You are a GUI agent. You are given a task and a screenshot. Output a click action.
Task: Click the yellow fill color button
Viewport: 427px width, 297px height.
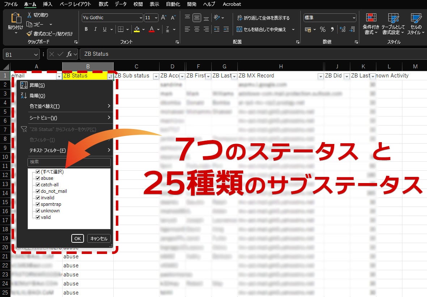click(137, 29)
